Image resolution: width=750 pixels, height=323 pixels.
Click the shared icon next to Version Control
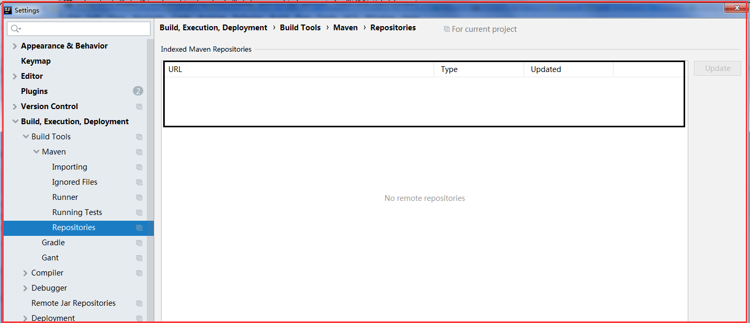click(139, 106)
